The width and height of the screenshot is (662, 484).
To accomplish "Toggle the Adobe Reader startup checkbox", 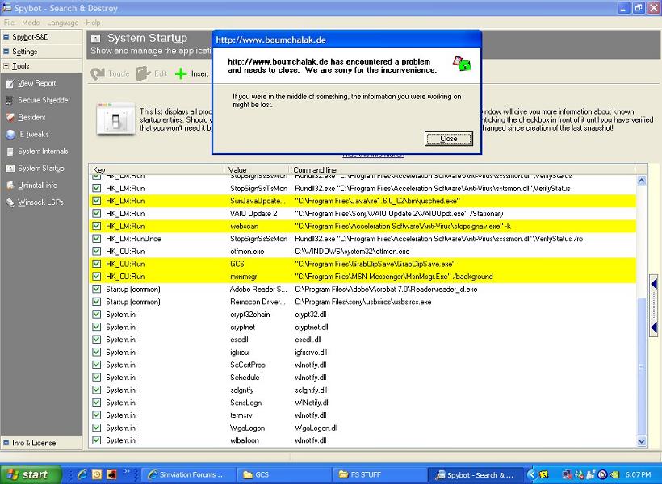I will tap(97, 289).
